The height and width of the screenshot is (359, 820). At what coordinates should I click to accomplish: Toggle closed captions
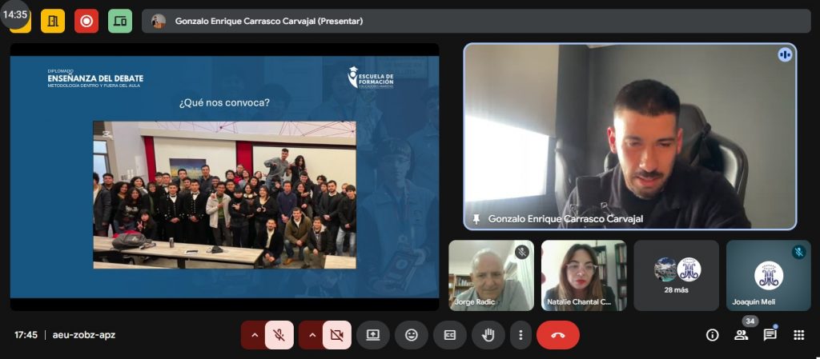(450, 335)
